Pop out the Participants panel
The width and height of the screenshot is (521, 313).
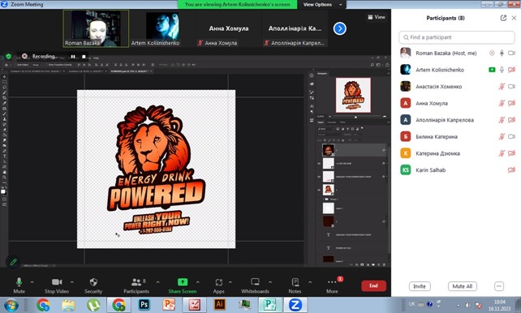[x=503, y=18]
